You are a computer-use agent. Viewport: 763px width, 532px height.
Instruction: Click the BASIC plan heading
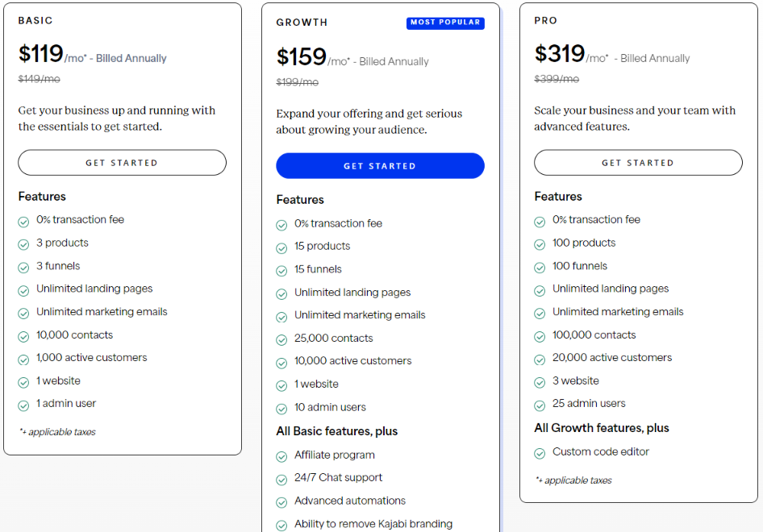pos(33,20)
